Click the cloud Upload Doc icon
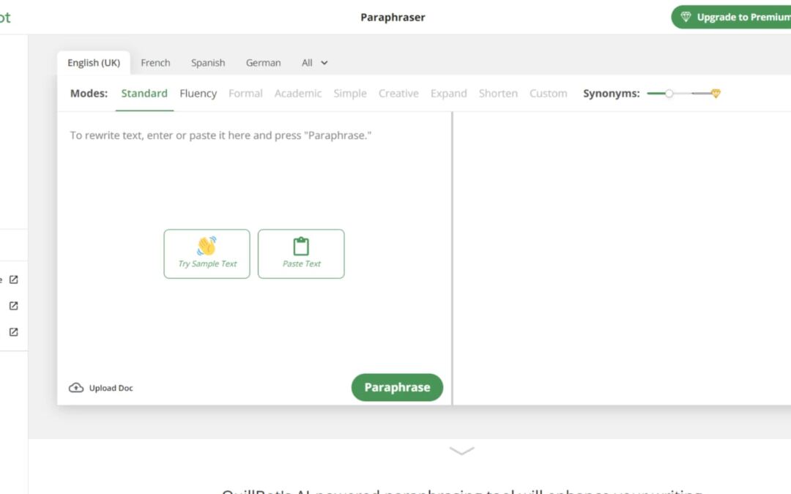The height and width of the screenshot is (494, 791). coord(76,388)
